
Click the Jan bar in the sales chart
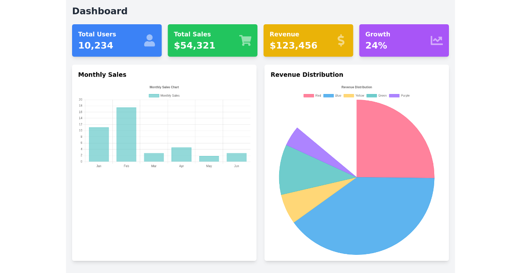[99, 145]
